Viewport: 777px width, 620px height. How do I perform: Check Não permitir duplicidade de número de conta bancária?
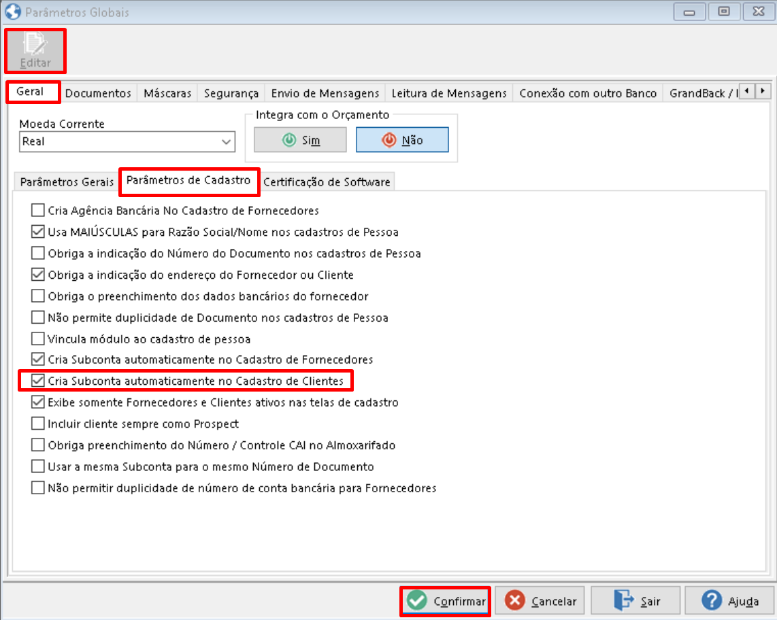[37, 488]
